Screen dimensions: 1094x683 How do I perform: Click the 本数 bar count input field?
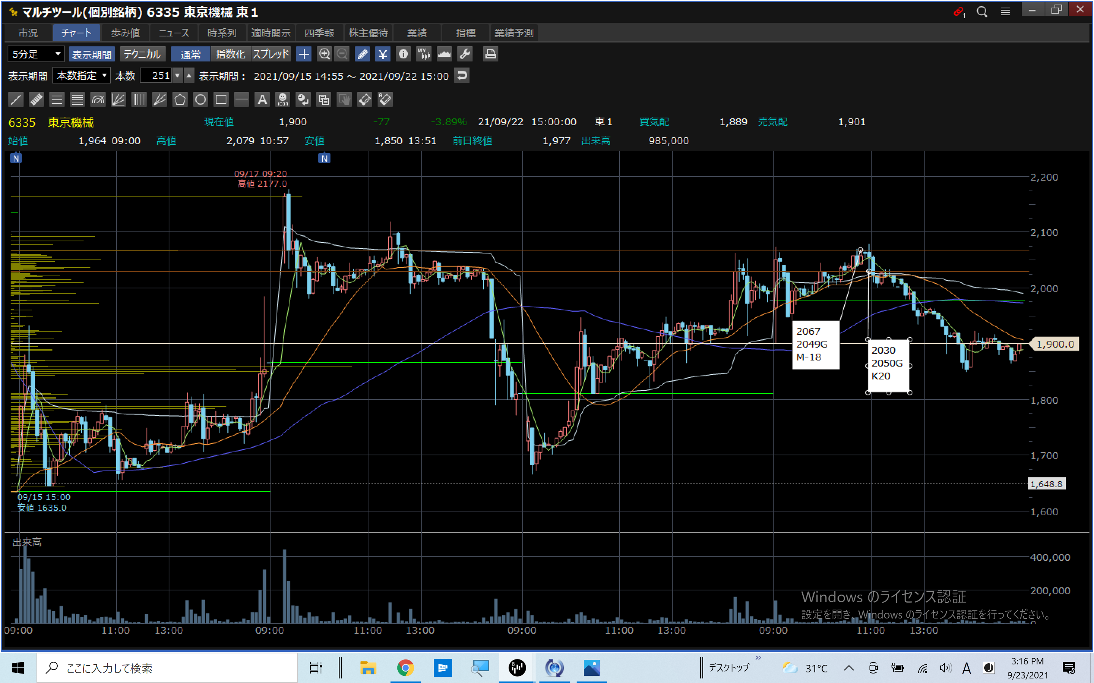[156, 76]
